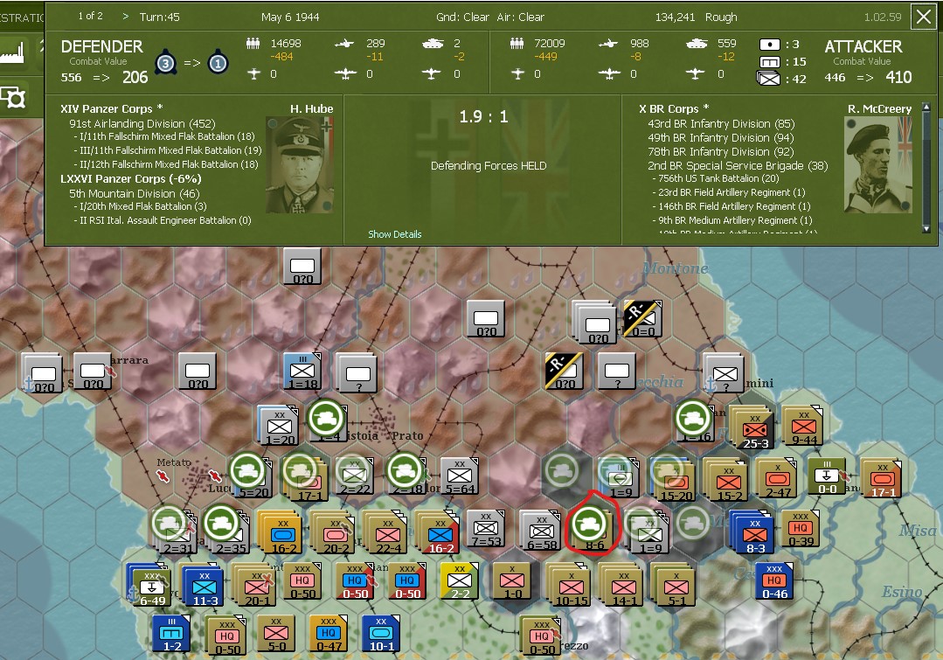Select the yellow HQ 0-47 counter
The width and height of the screenshot is (943, 660).
(328, 632)
